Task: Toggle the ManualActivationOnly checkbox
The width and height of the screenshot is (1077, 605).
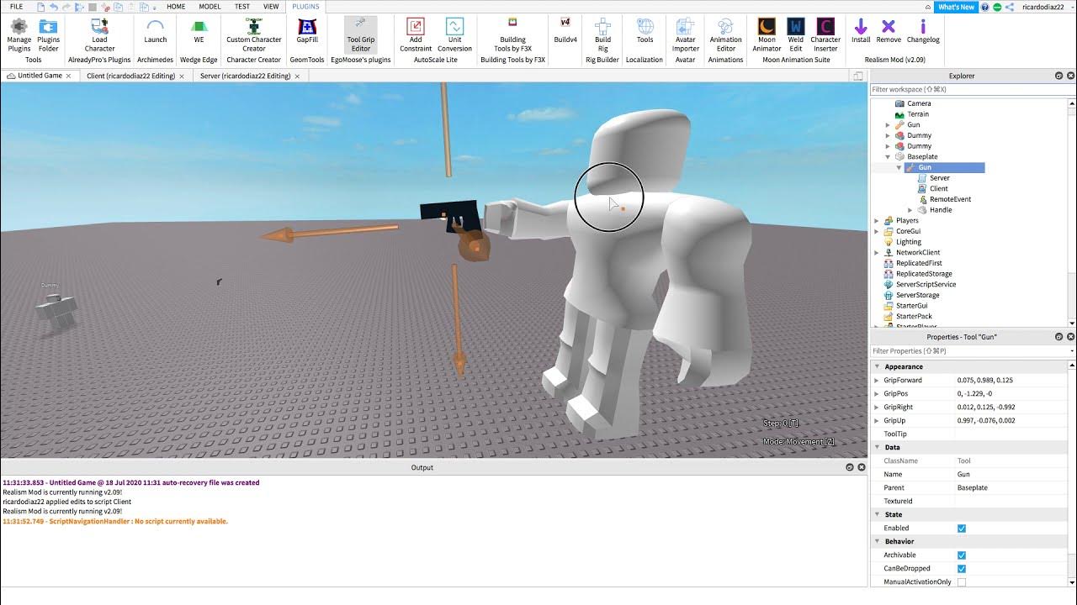Action: (962, 582)
